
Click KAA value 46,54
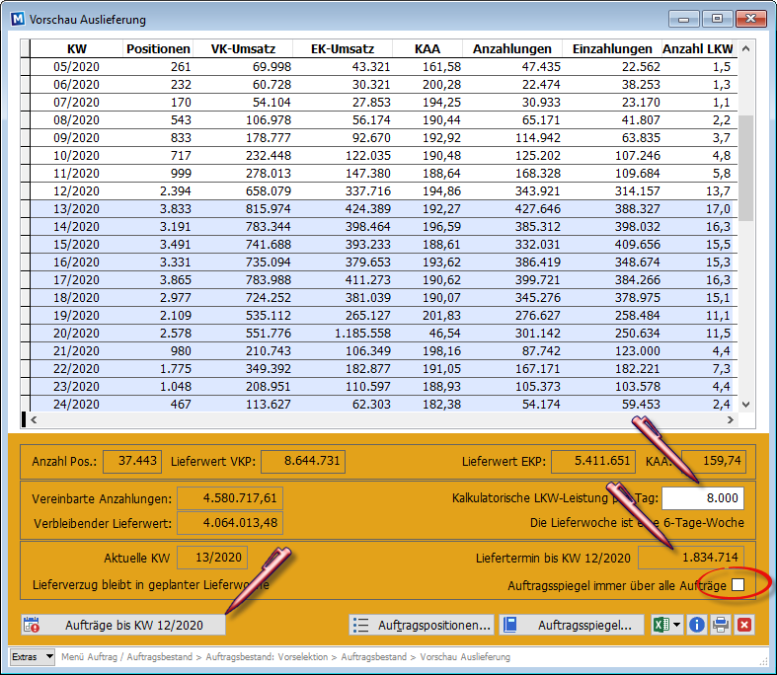[x=444, y=334]
